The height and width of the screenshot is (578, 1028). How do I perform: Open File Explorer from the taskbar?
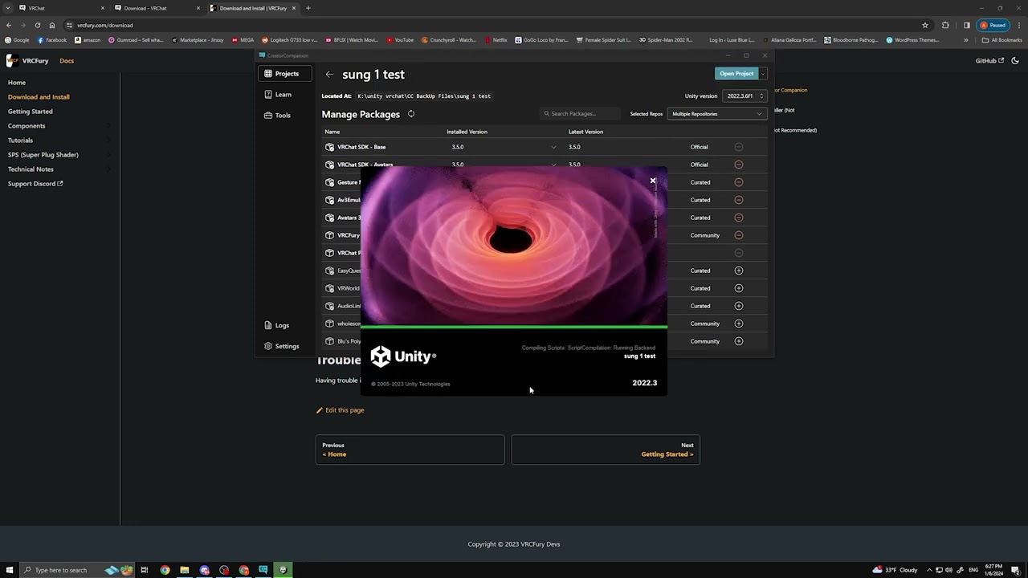coord(185,570)
